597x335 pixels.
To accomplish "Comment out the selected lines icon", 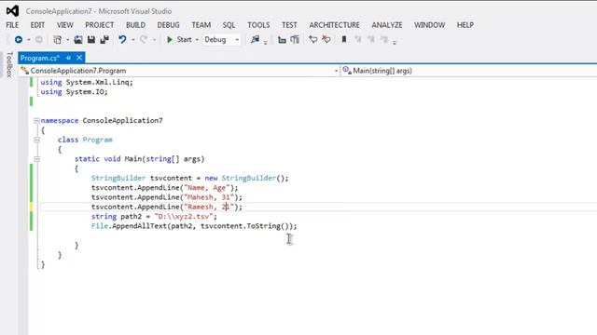I will click(x=313, y=39).
